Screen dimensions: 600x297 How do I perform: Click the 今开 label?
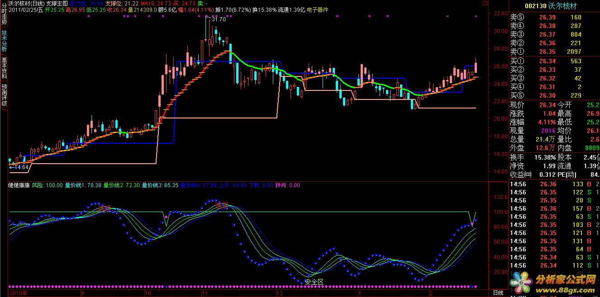(564, 105)
